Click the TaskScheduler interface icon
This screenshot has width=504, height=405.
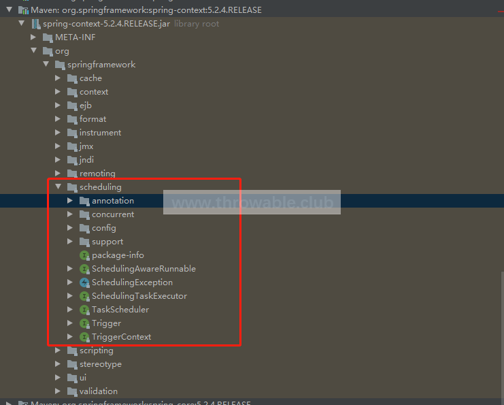(84, 310)
